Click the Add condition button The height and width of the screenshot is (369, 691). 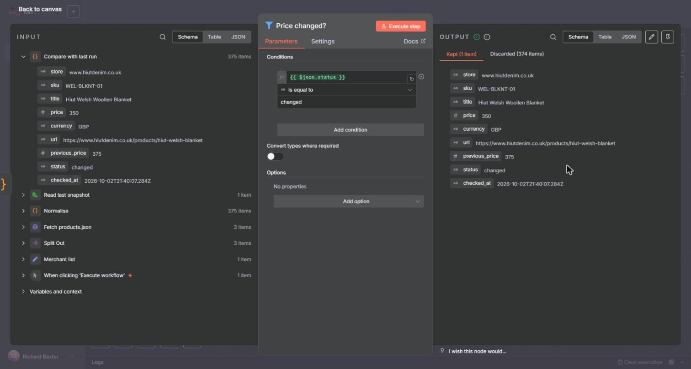tap(351, 130)
